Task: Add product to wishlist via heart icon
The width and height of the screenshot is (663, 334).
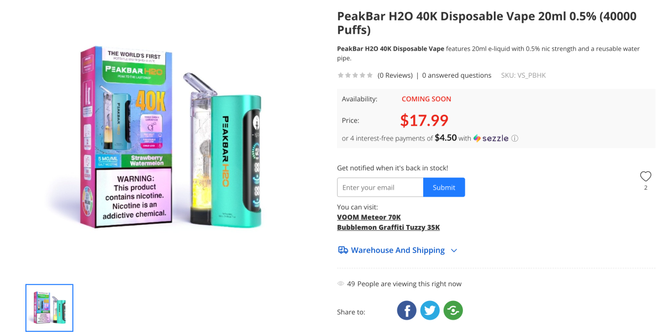Action: coord(645,176)
